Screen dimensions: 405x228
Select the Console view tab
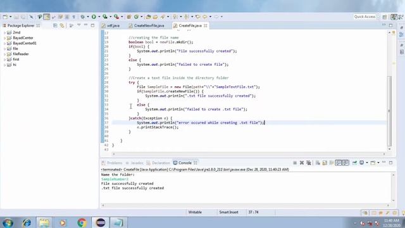pyautogui.click(x=182, y=163)
